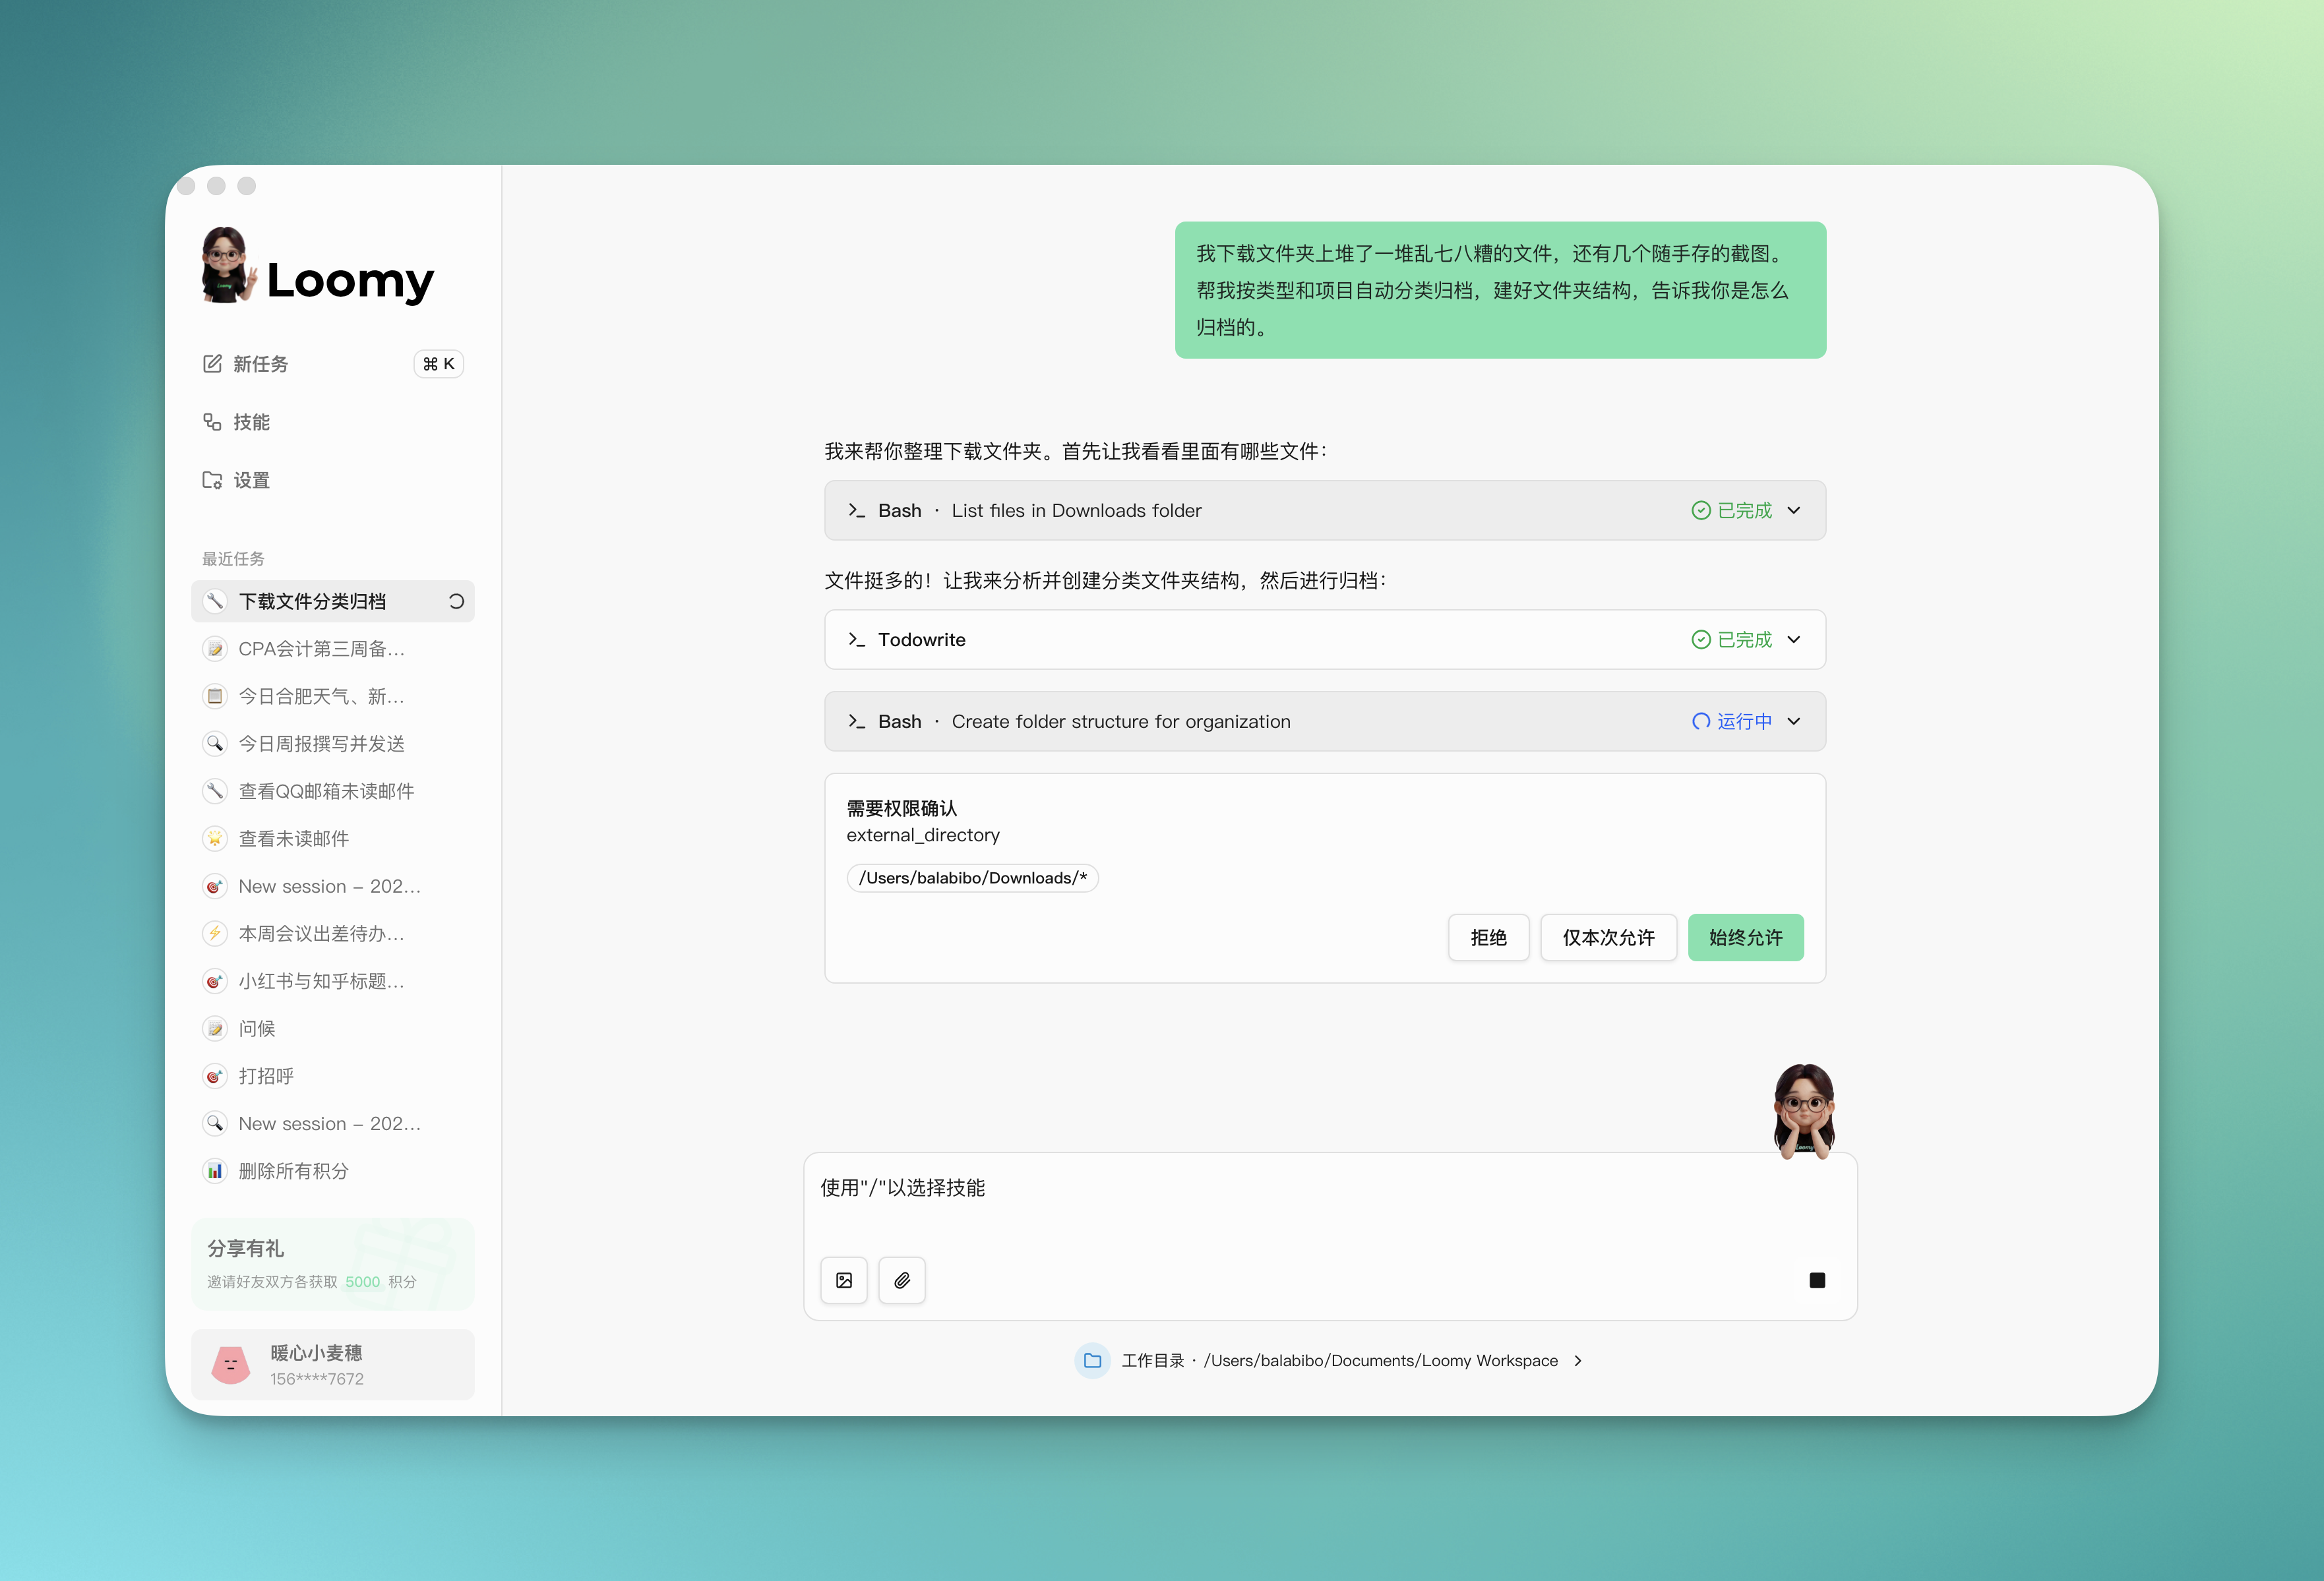Expand the List files in Downloads Bash step

tap(1794, 510)
